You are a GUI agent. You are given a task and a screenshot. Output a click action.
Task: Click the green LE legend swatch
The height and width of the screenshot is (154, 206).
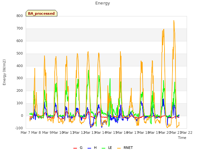coord(104,148)
